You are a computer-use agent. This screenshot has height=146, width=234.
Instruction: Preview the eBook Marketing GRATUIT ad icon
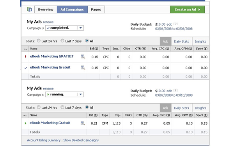click(83, 56)
